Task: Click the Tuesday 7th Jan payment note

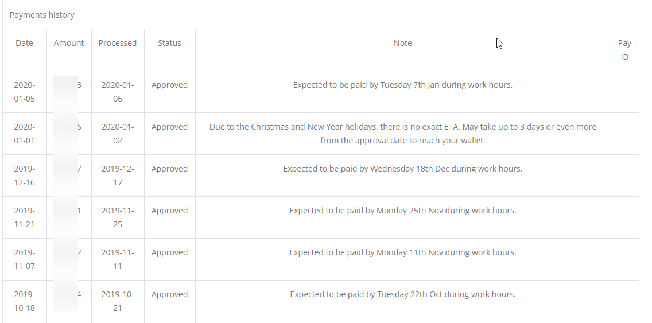Action: click(402, 85)
